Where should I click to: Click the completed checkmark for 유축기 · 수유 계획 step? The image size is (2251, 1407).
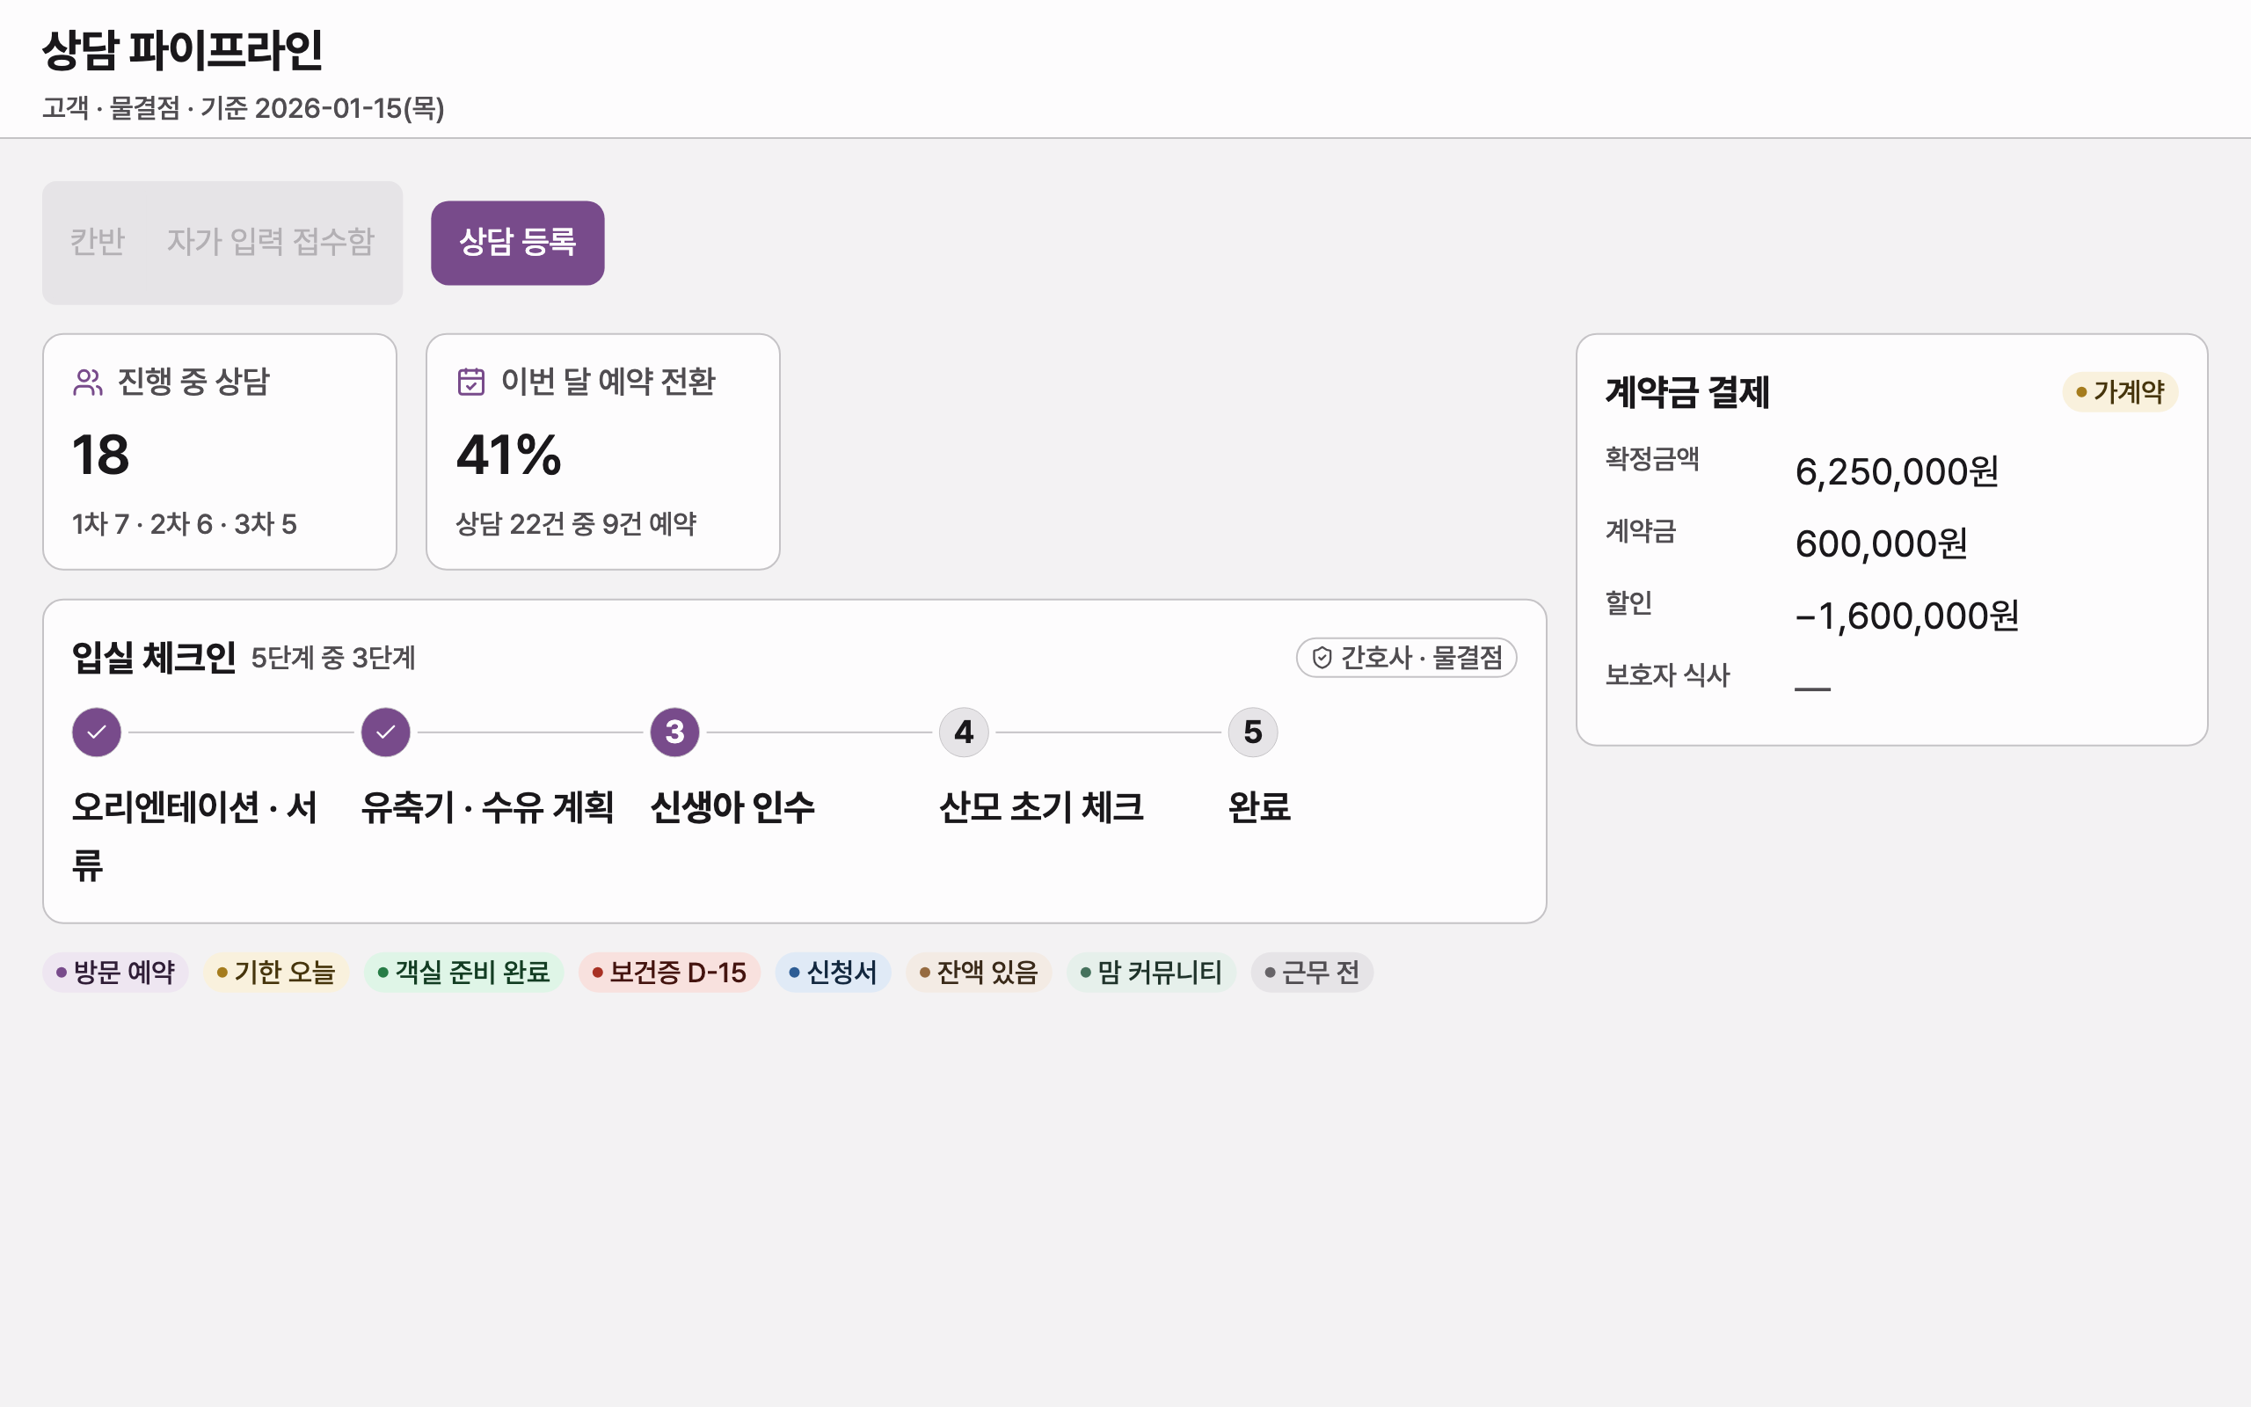tap(386, 733)
